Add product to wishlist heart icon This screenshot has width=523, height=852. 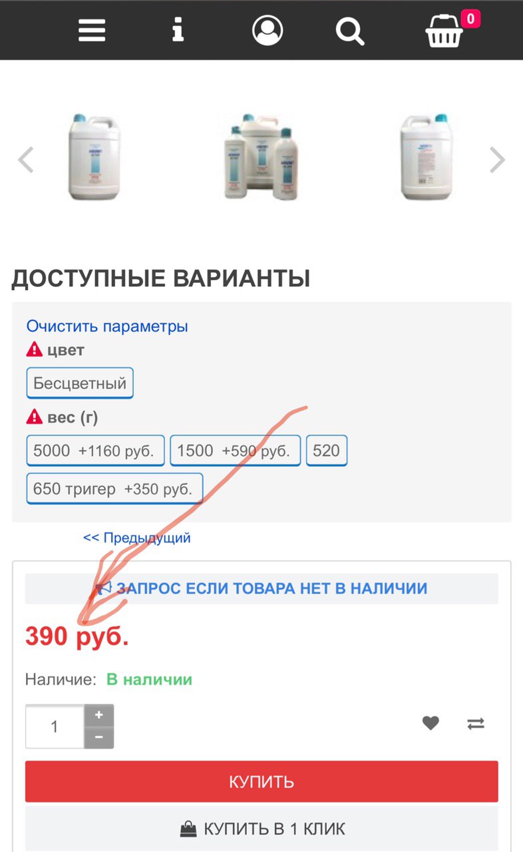(x=431, y=722)
